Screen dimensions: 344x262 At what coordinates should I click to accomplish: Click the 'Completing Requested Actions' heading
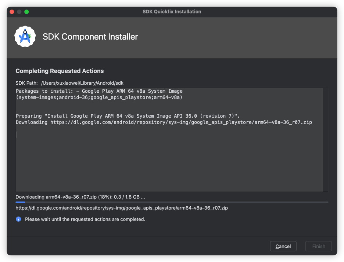(60, 71)
